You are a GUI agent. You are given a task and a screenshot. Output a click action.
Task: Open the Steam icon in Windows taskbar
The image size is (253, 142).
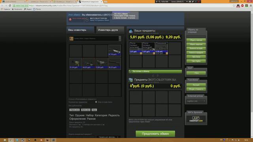pos(23,140)
